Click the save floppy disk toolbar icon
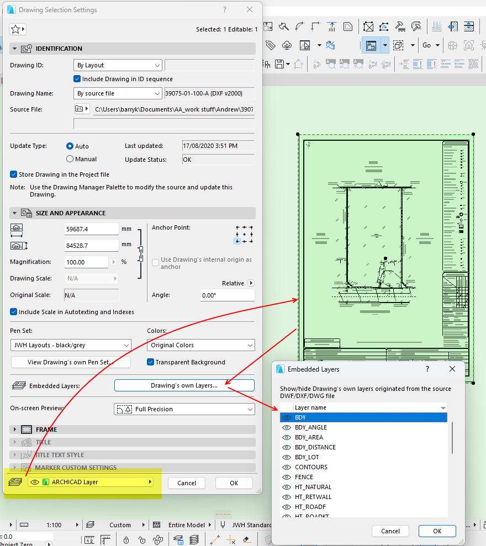Image resolution: width=486 pixels, height=546 pixels. [279, 63]
